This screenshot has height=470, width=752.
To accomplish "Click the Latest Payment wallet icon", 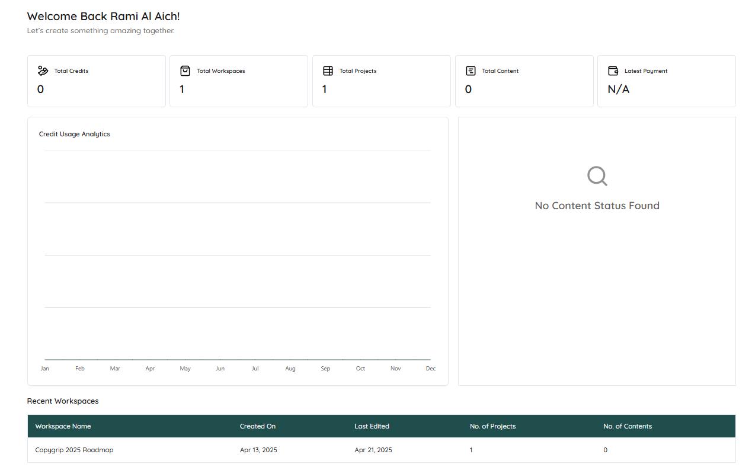I will pos(613,71).
